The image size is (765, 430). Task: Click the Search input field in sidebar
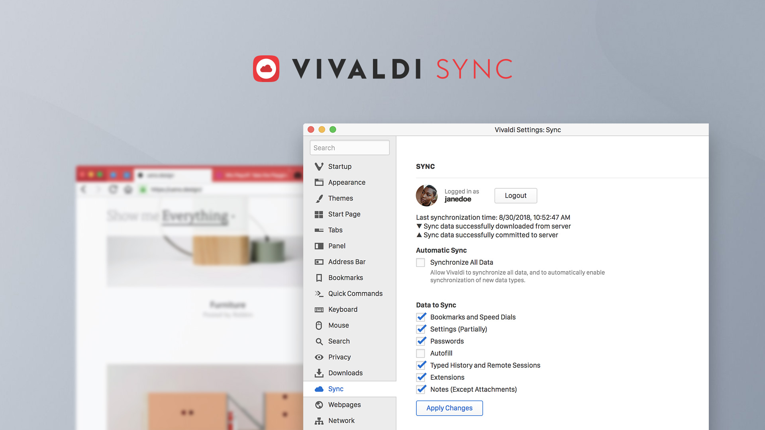[349, 147]
